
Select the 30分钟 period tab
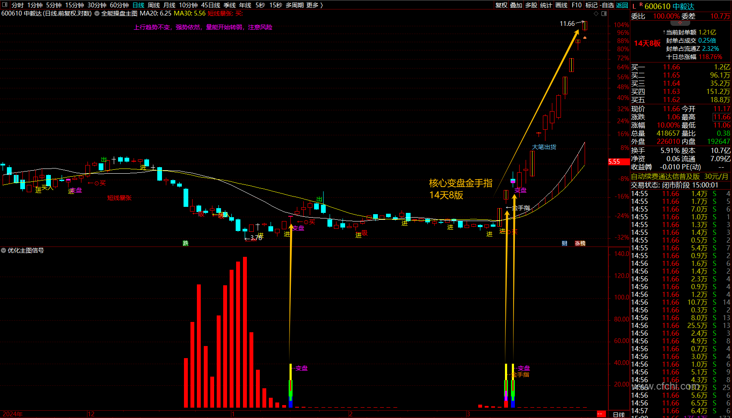tap(97, 5)
